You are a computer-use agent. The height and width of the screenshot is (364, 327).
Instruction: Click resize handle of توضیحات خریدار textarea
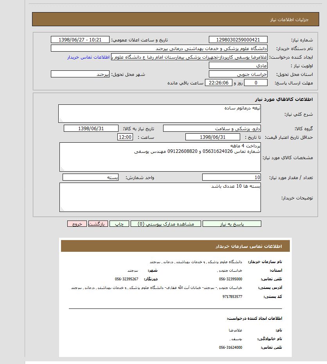(62, 209)
